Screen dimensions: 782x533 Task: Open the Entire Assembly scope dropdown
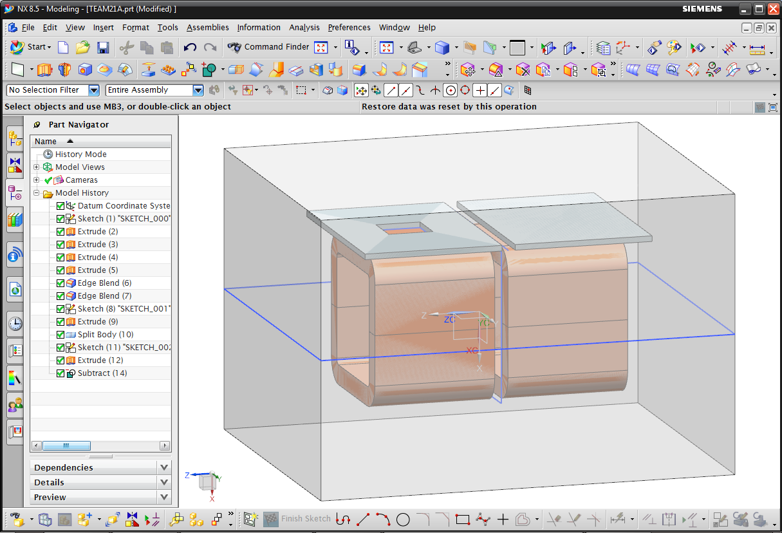point(198,90)
